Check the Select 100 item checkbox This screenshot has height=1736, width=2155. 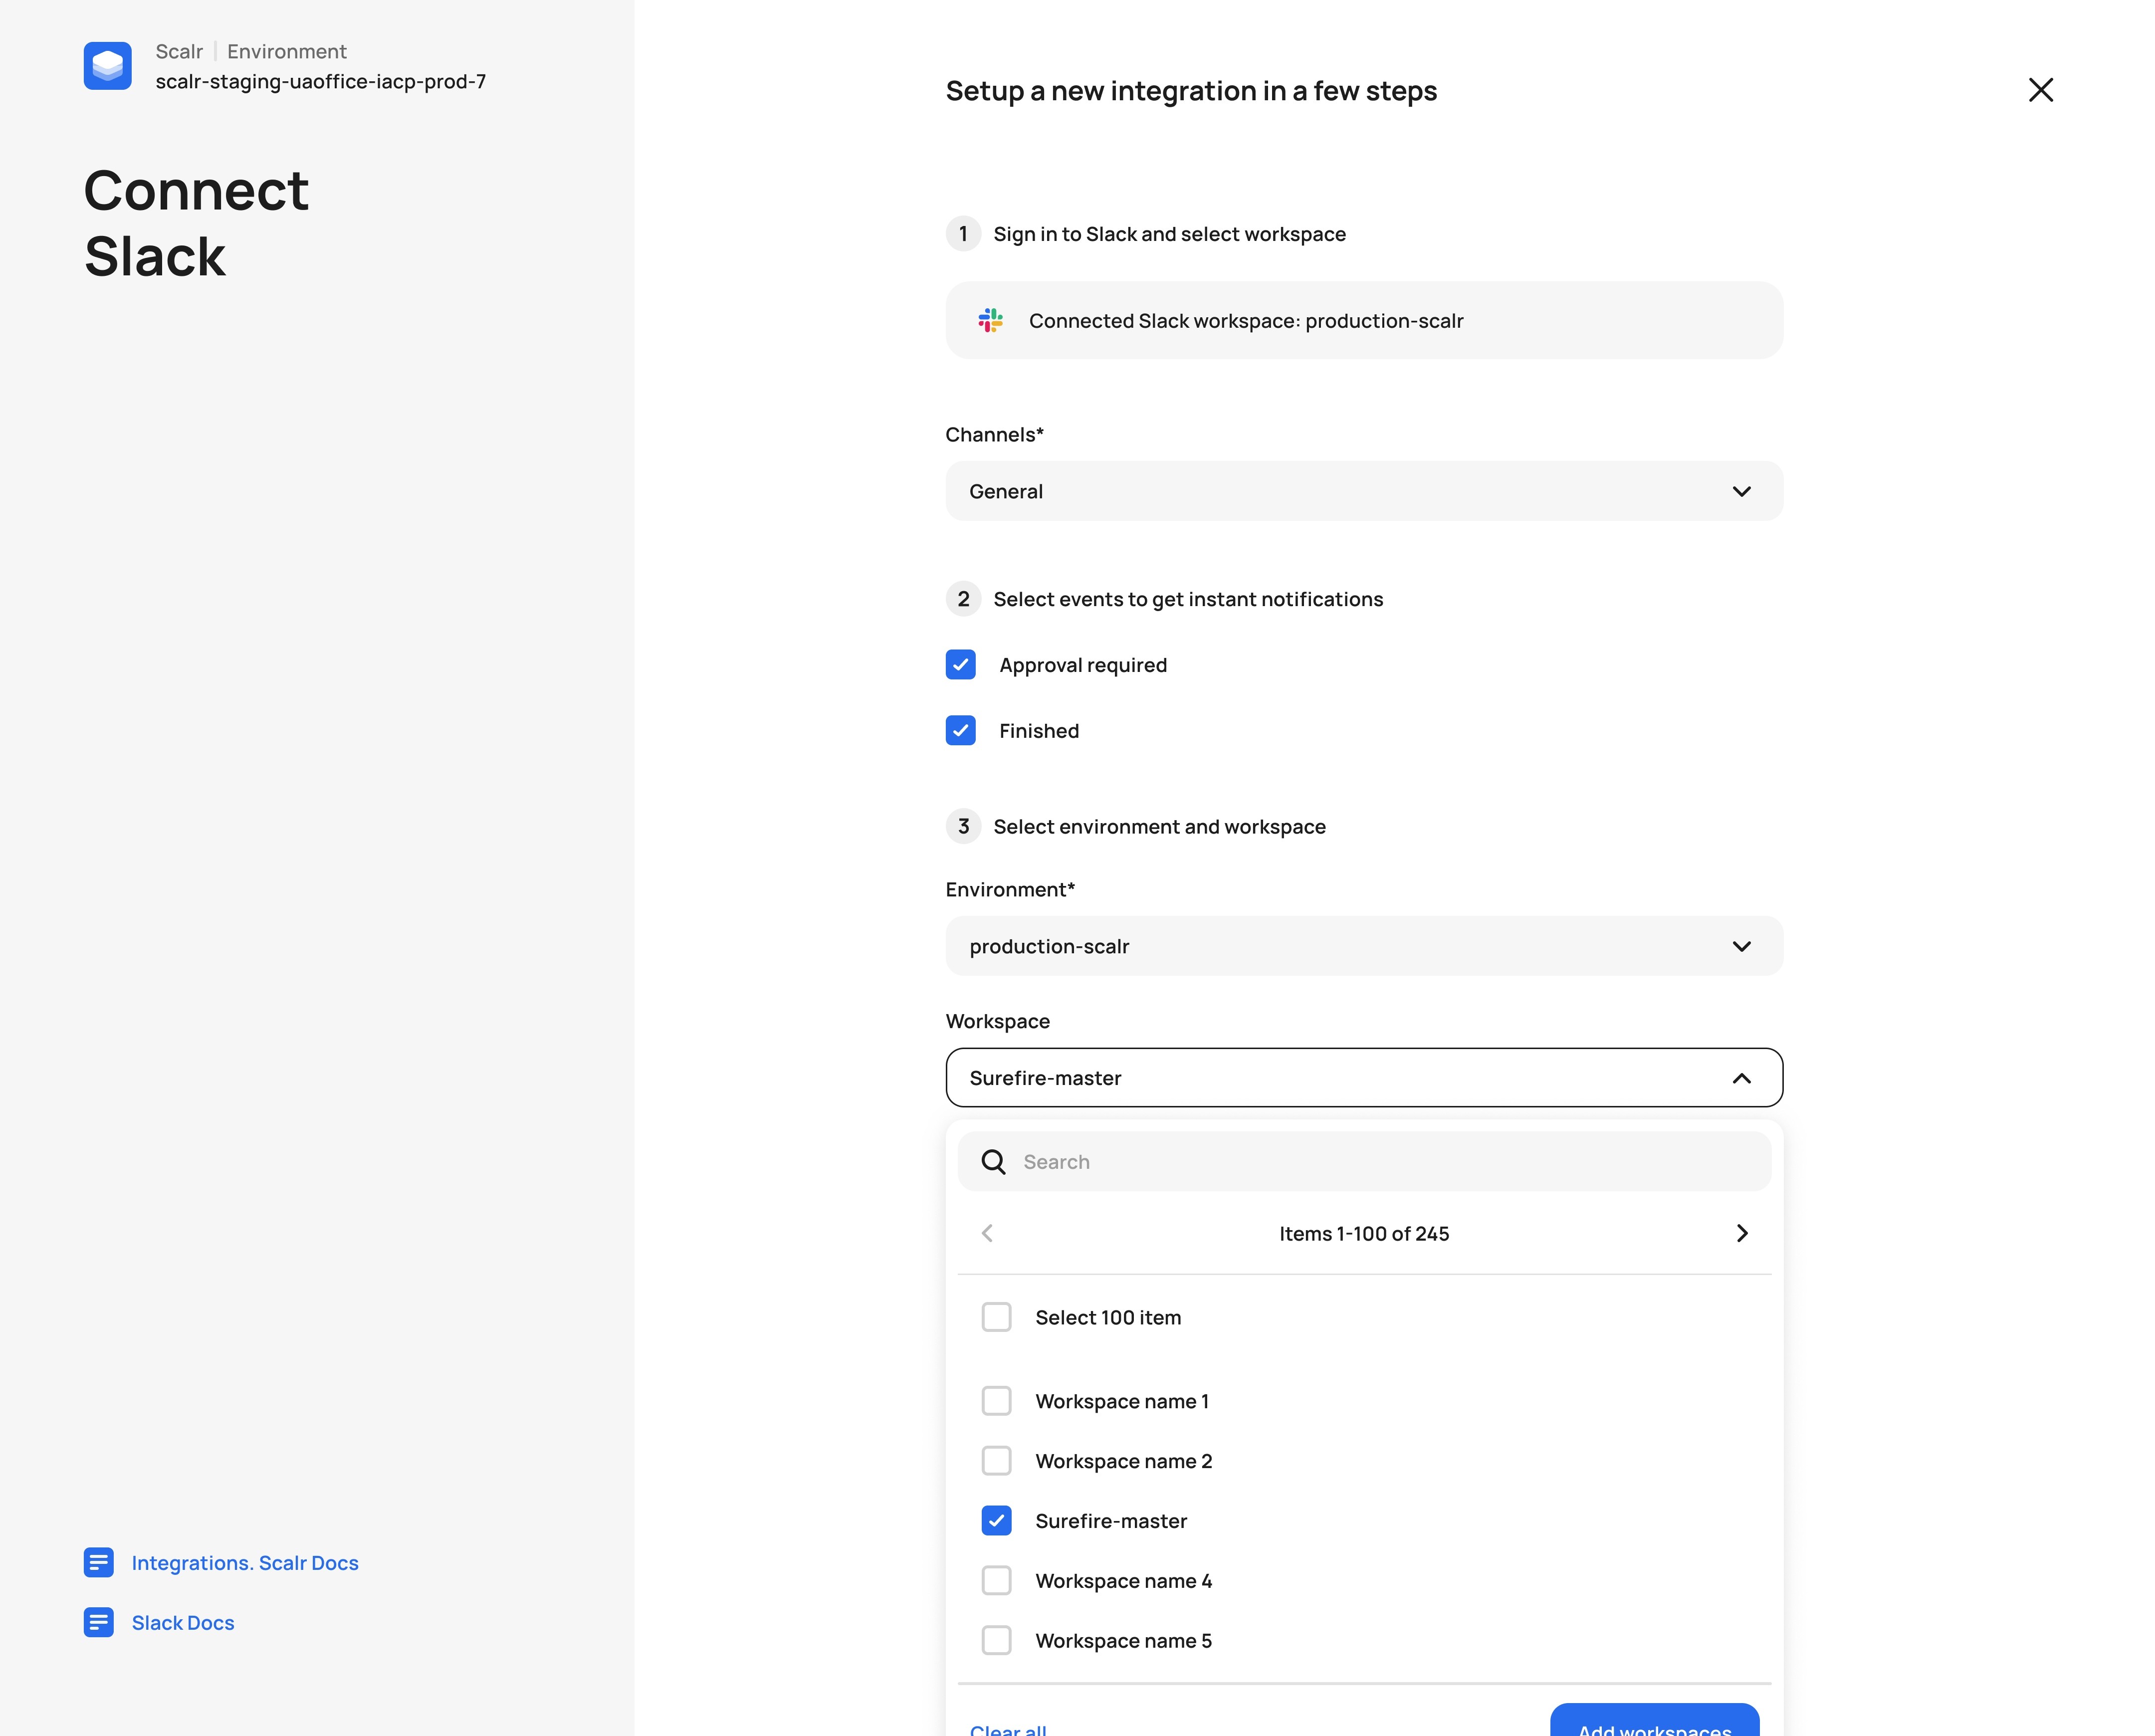(996, 1317)
